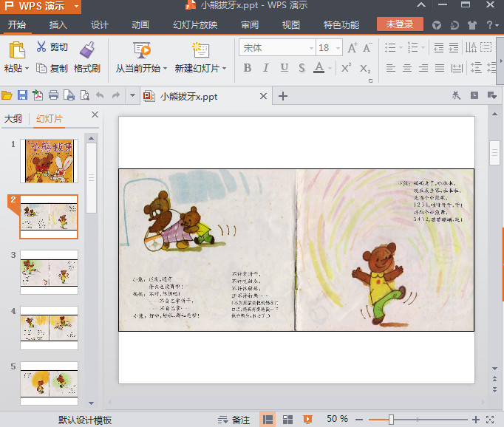Image resolution: width=504 pixels, height=427 pixels.
Task: Expand 新建幻灯片 layout dropdown arrow
Action: tap(224, 69)
